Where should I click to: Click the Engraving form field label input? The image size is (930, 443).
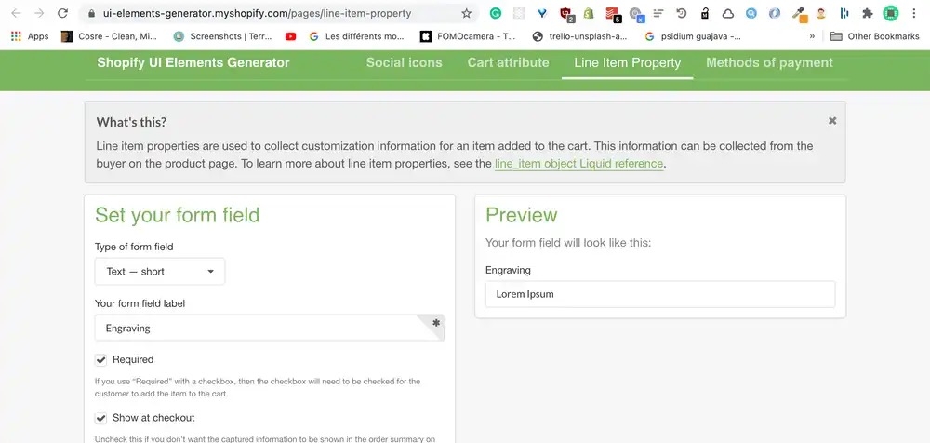pos(260,328)
